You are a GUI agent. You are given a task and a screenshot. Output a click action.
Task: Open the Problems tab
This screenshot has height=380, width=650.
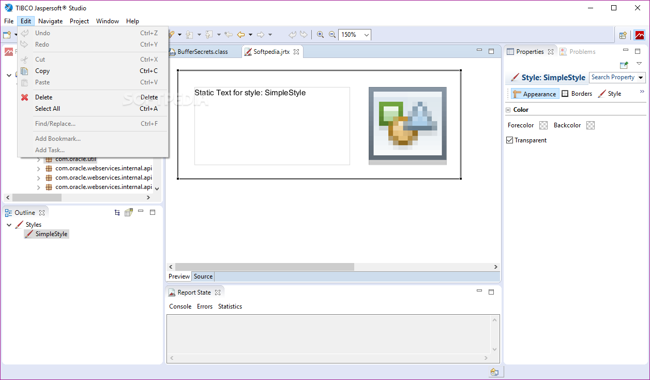pos(577,52)
